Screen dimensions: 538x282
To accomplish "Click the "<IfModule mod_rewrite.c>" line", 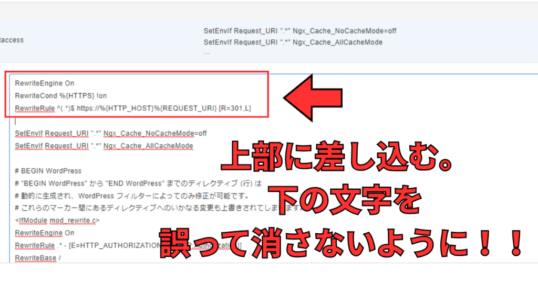I will (x=57, y=221).
